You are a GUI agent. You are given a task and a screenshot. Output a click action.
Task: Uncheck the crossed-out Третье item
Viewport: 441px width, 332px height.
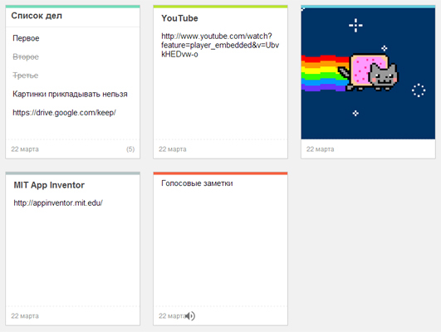[x=25, y=76]
